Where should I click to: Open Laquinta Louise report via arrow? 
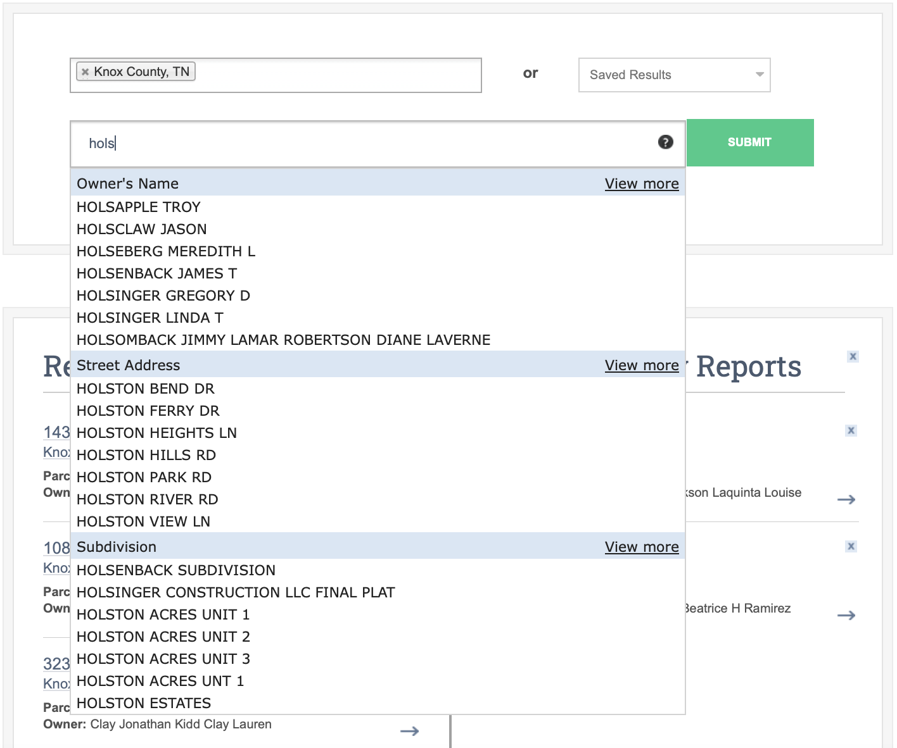(x=846, y=500)
